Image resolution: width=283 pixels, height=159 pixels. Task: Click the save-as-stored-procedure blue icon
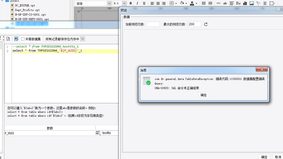click(x=16, y=39)
